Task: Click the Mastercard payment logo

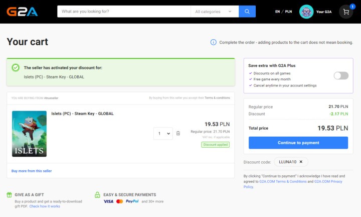Action: (119, 201)
